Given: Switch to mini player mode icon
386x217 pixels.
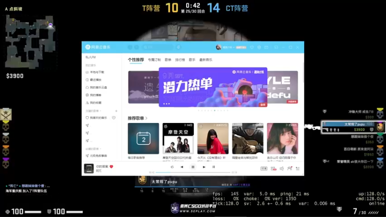Looking at the screenshot, I should (276, 47).
